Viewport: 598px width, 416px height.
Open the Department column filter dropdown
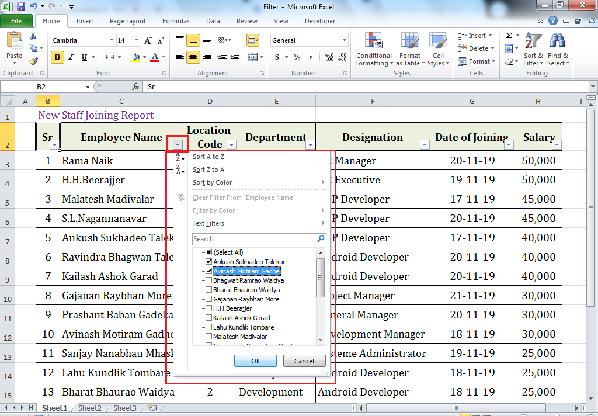coord(310,145)
